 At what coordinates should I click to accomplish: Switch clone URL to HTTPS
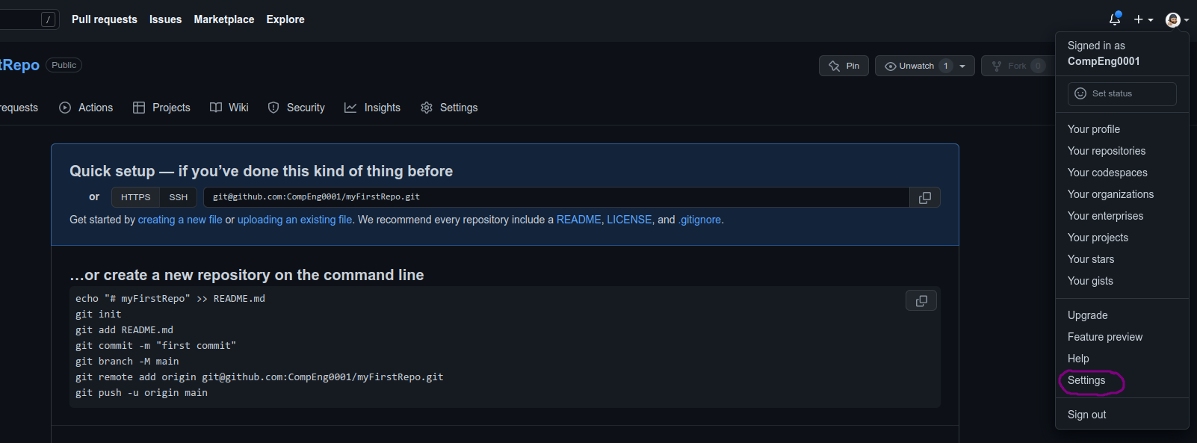pos(135,197)
